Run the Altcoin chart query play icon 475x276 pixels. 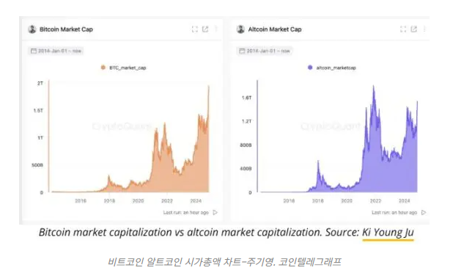[x=424, y=212]
